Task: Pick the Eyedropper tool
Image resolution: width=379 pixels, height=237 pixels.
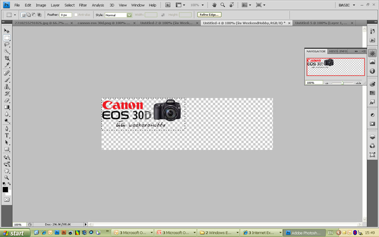Action: 7,65
